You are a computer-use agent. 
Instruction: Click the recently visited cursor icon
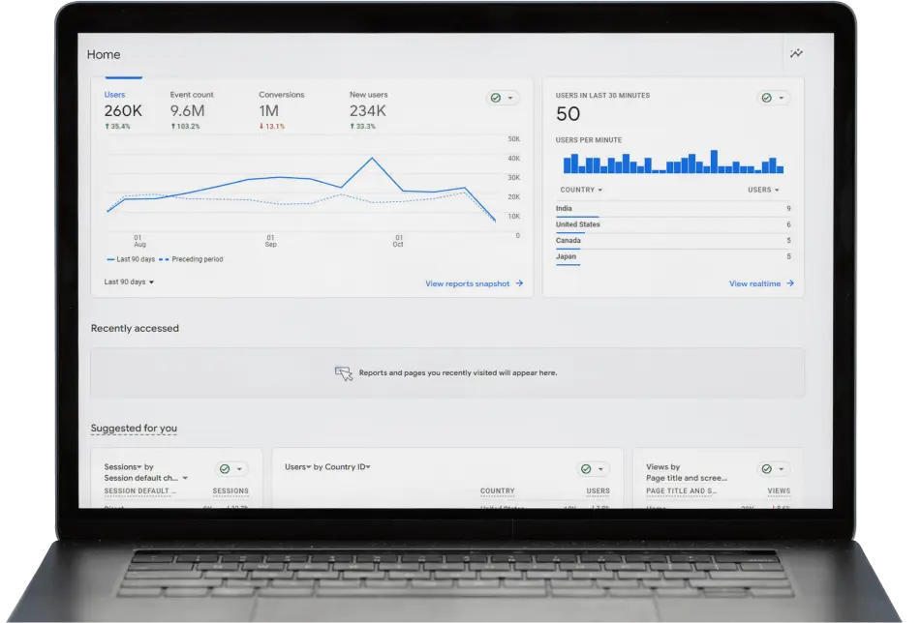pos(344,373)
